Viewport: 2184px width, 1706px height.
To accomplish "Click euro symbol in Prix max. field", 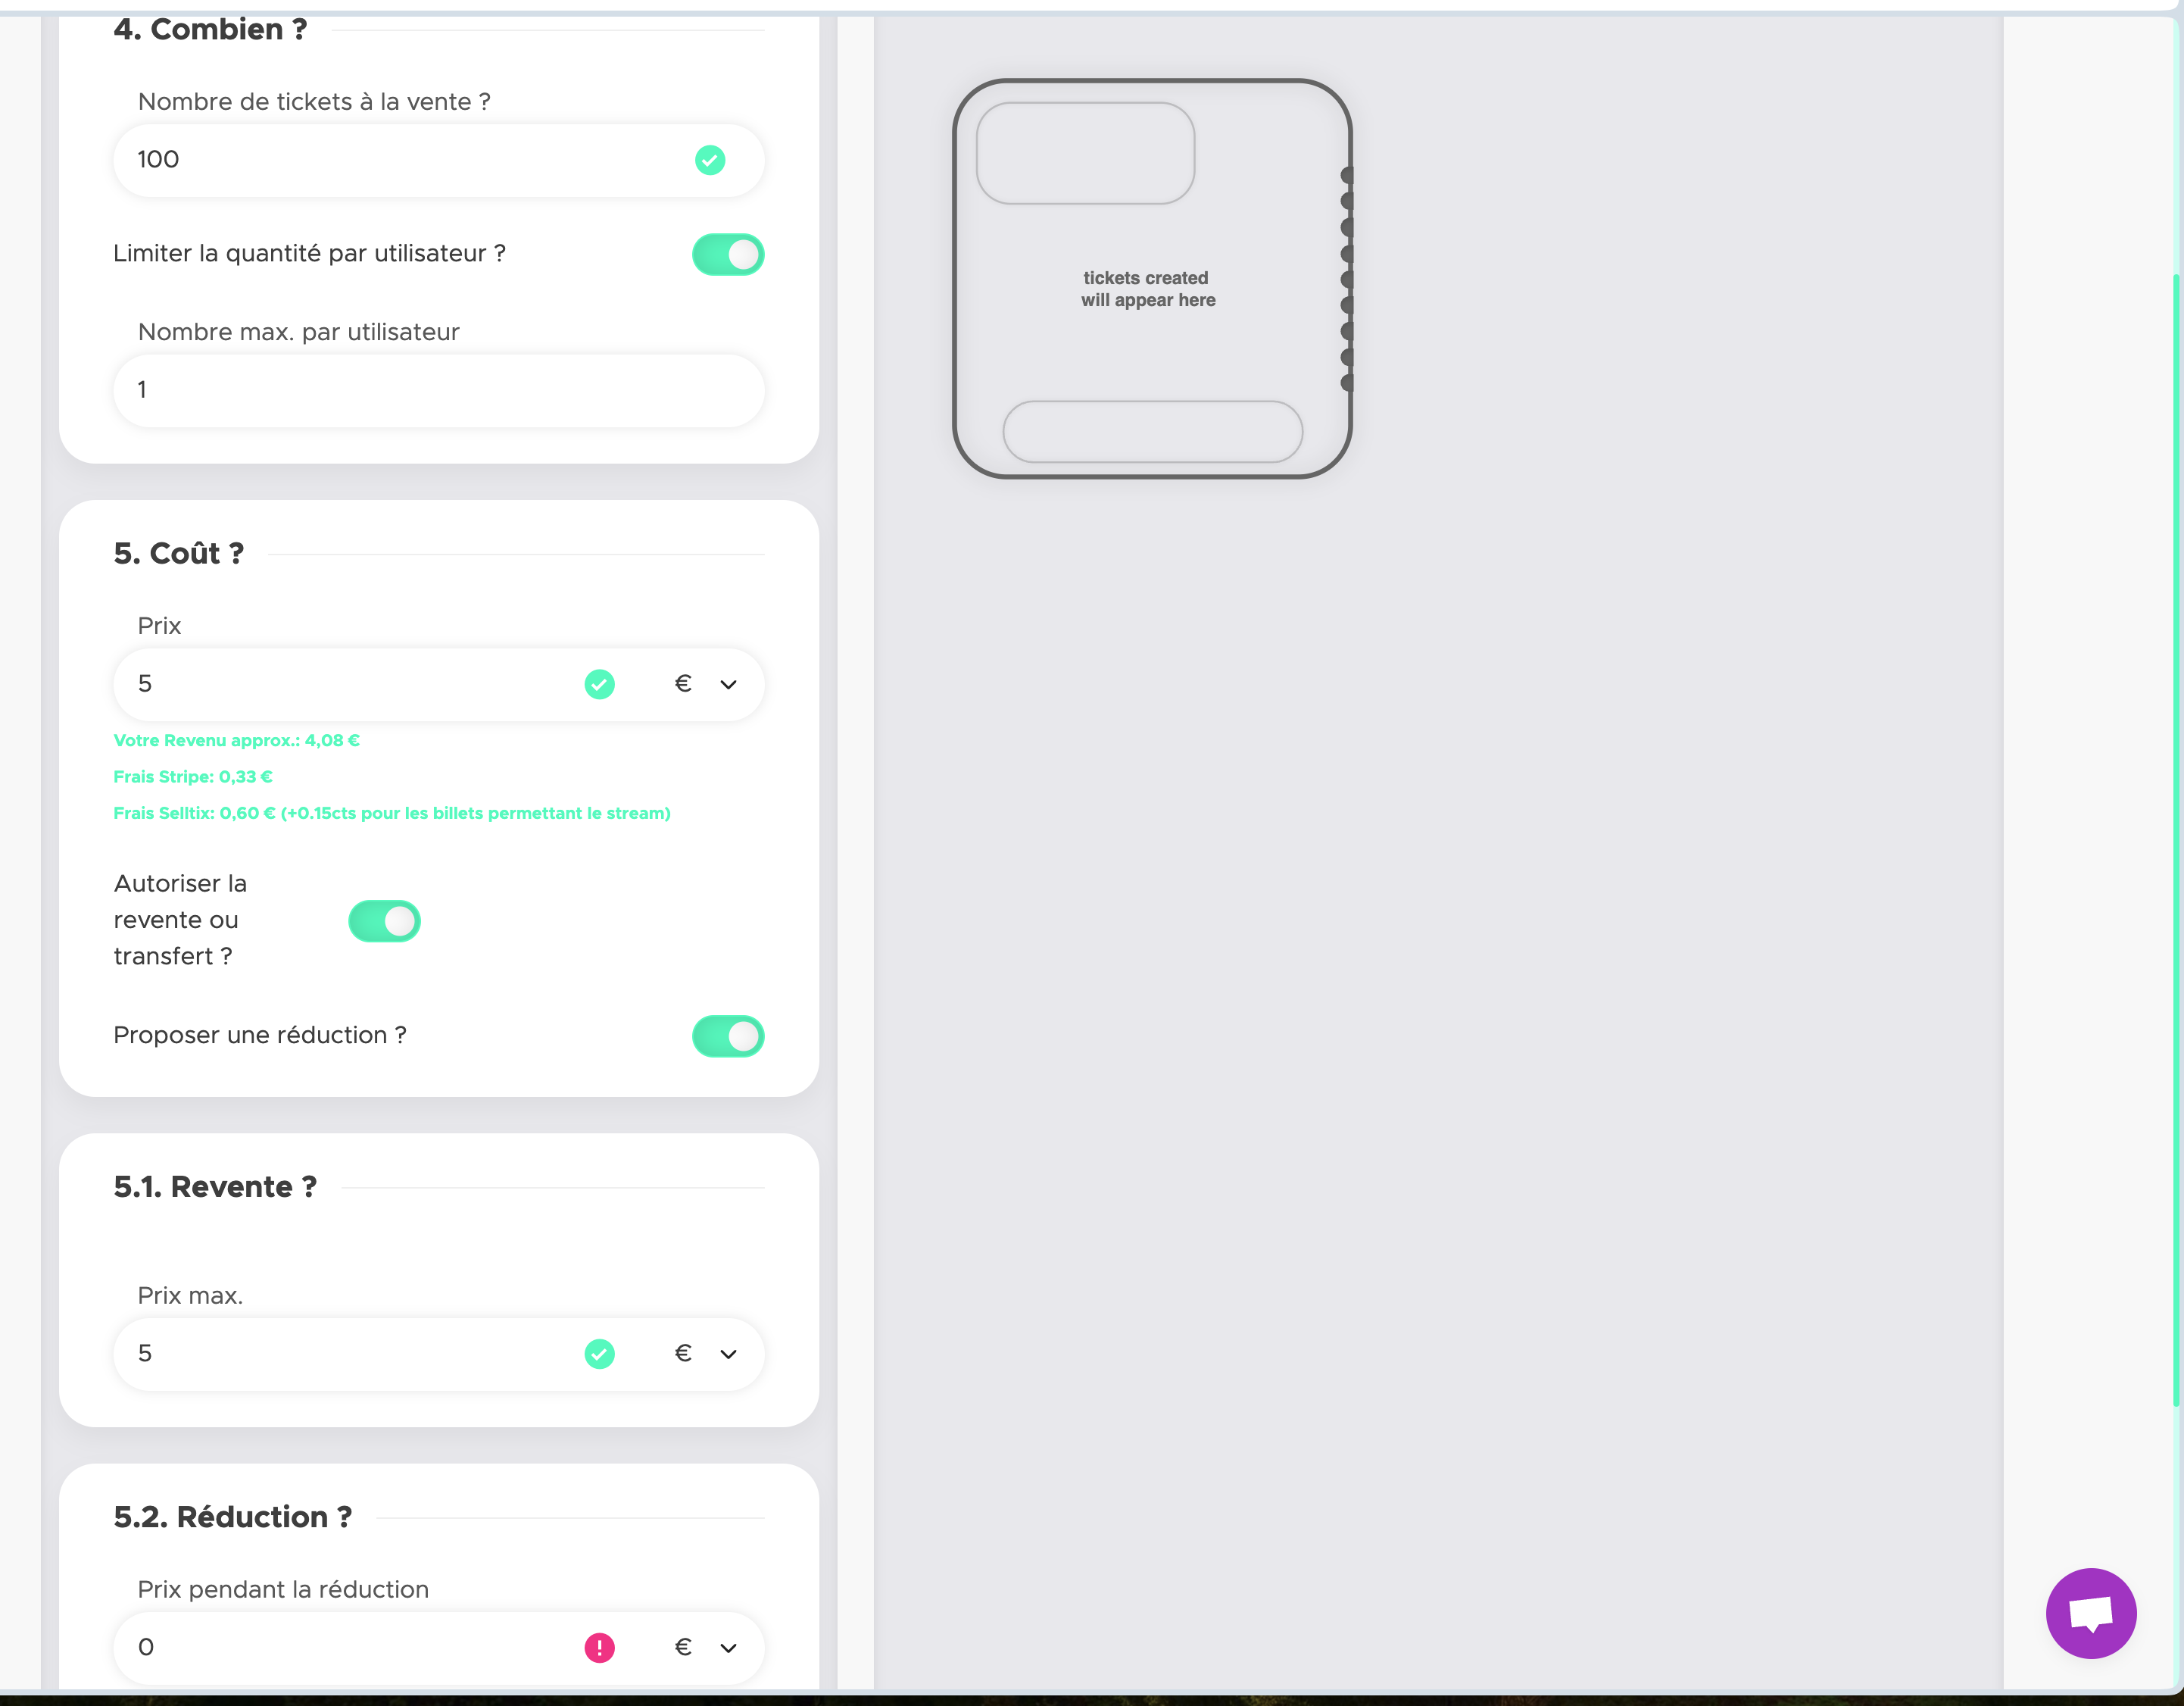I will coord(683,1354).
